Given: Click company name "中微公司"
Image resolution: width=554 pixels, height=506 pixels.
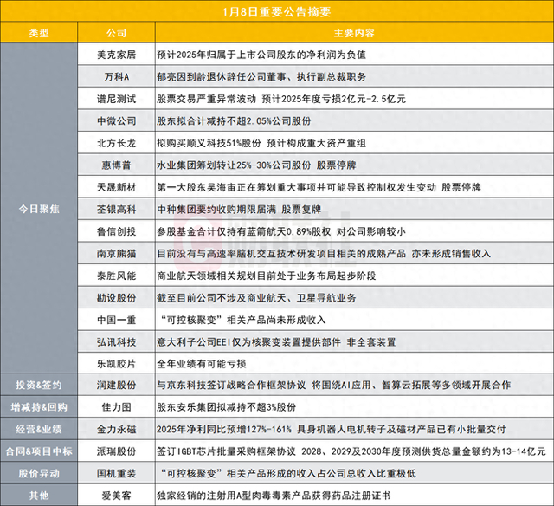Looking at the screenshot, I should point(116,121).
